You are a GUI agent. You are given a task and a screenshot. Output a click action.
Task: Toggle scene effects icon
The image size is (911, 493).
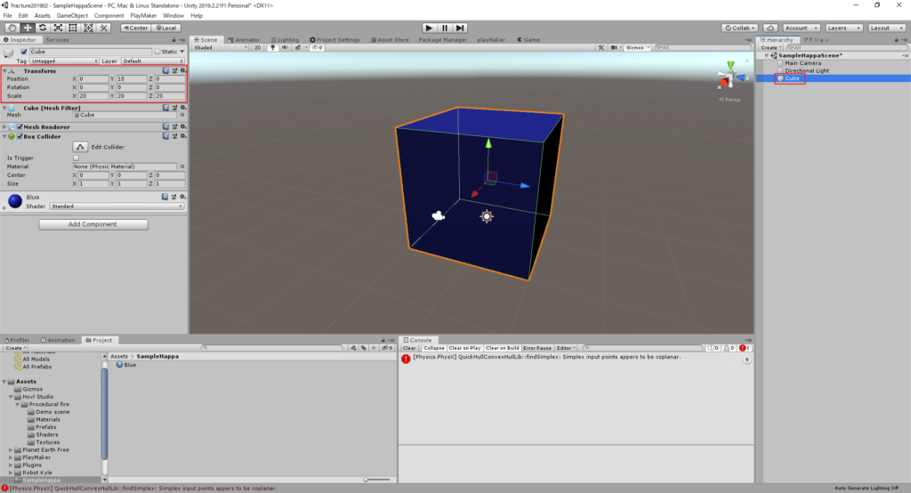(298, 48)
